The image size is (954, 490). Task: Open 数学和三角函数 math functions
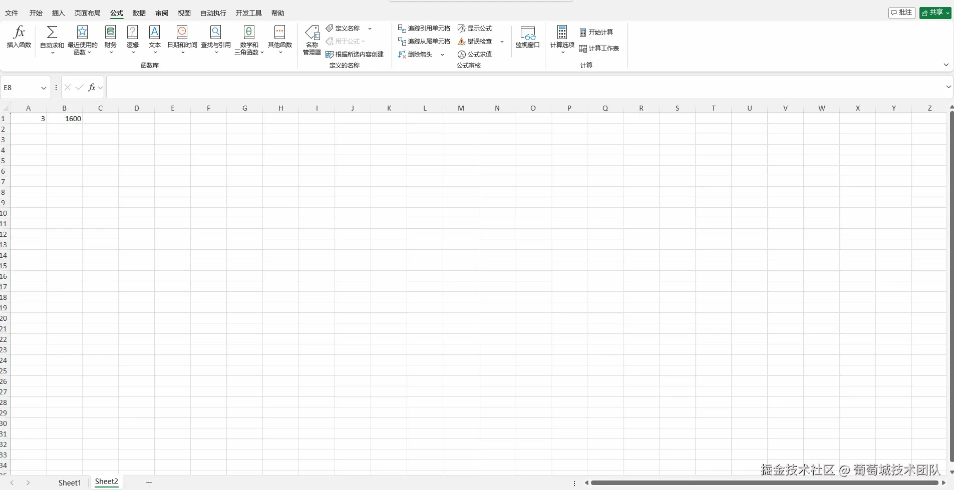(249, 40)
